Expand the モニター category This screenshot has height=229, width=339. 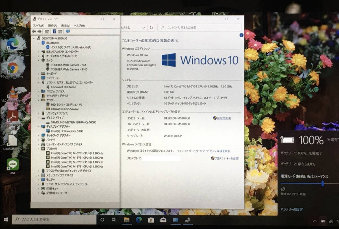[x=39, y=180]
